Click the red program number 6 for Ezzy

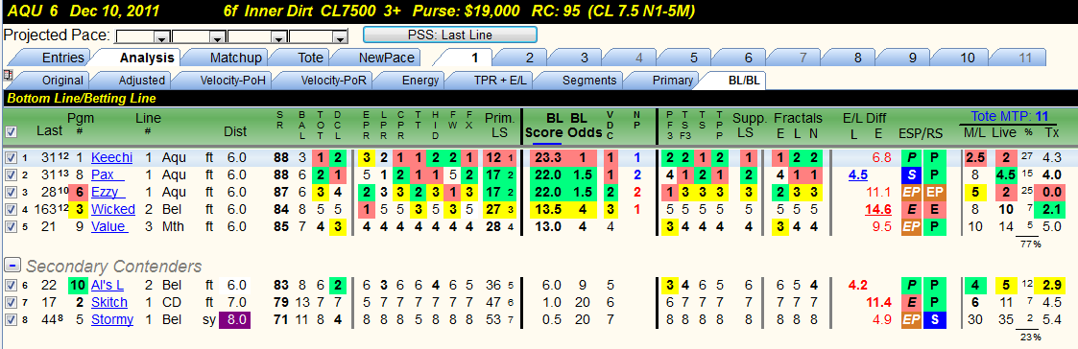[79, 192]
